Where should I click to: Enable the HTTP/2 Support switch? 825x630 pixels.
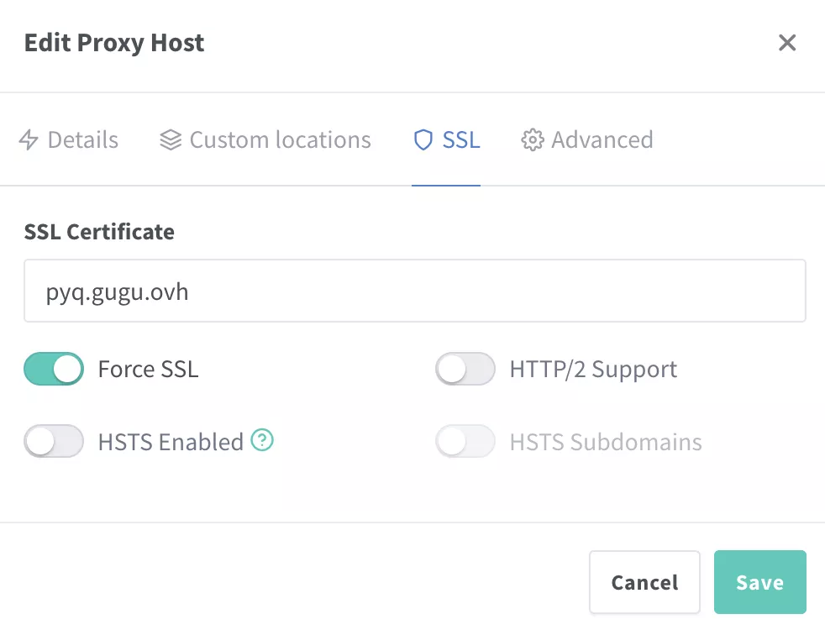point(465,369)
